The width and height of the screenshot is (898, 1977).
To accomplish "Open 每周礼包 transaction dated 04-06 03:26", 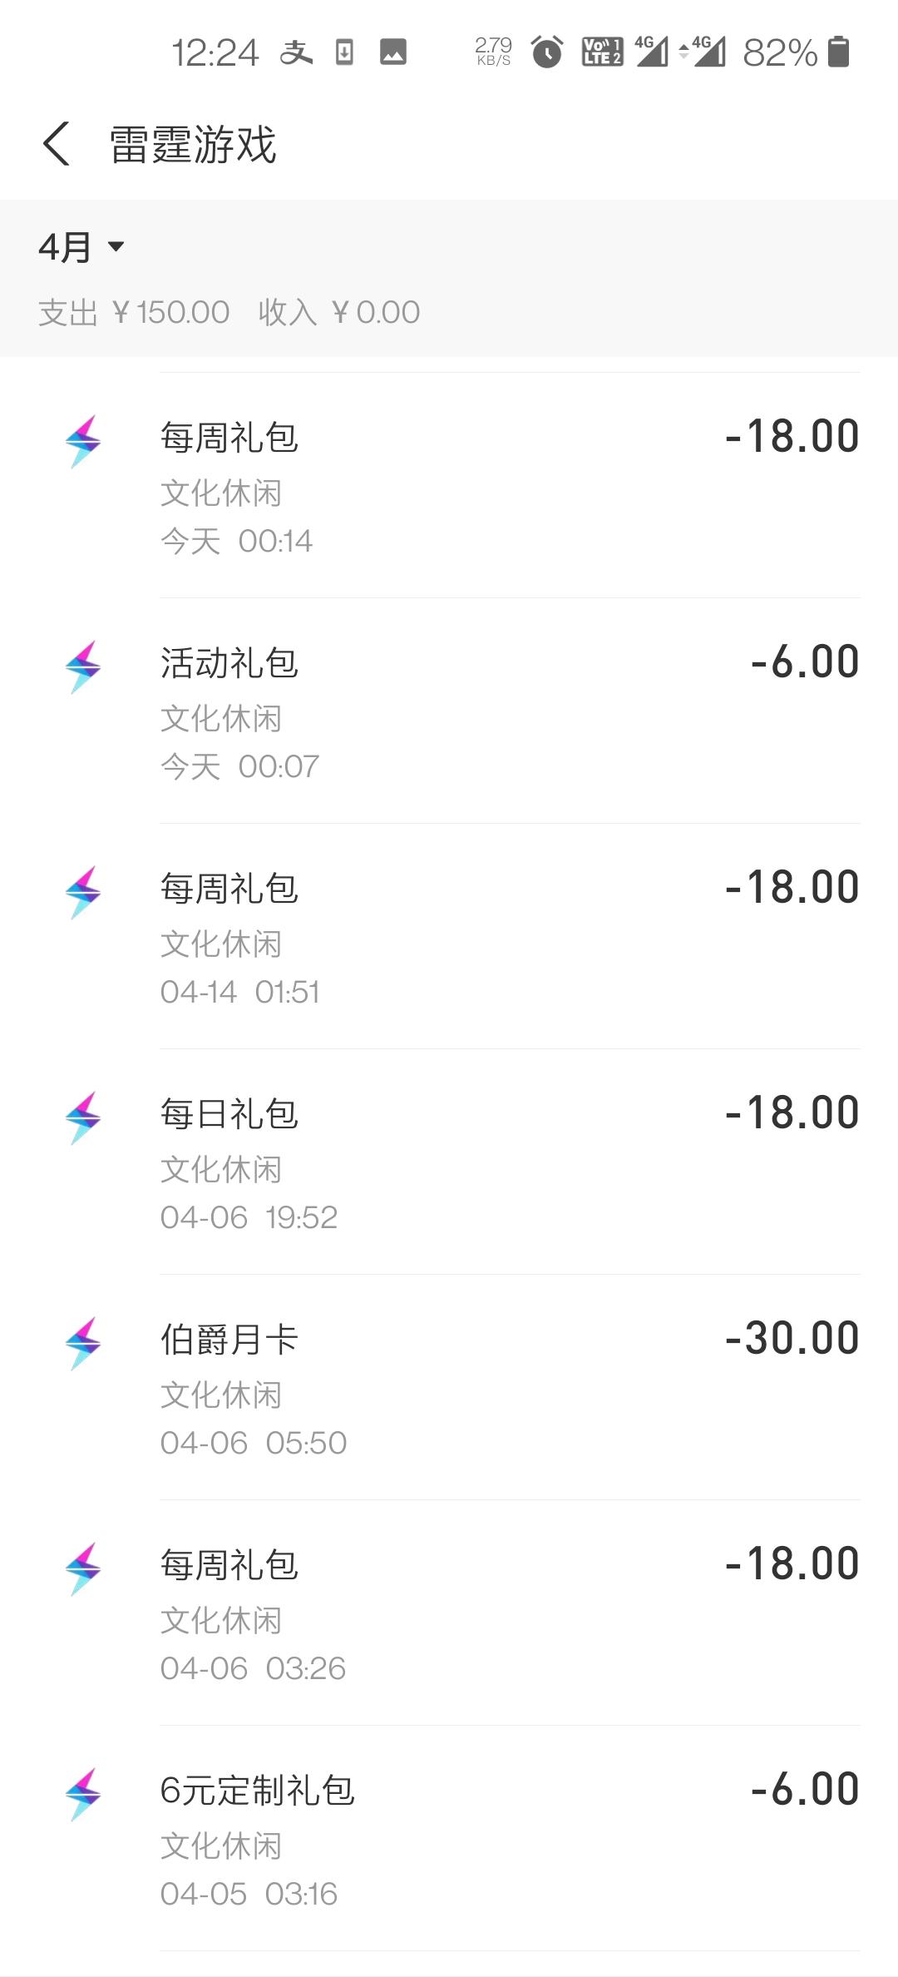I will pos(449,1613).
